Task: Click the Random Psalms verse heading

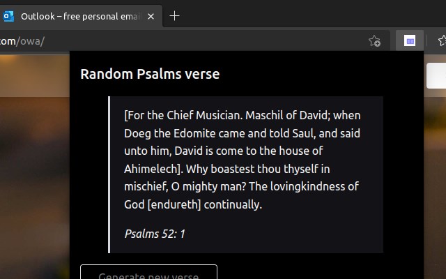Action: pyautogui.click(x=150, y=74)
